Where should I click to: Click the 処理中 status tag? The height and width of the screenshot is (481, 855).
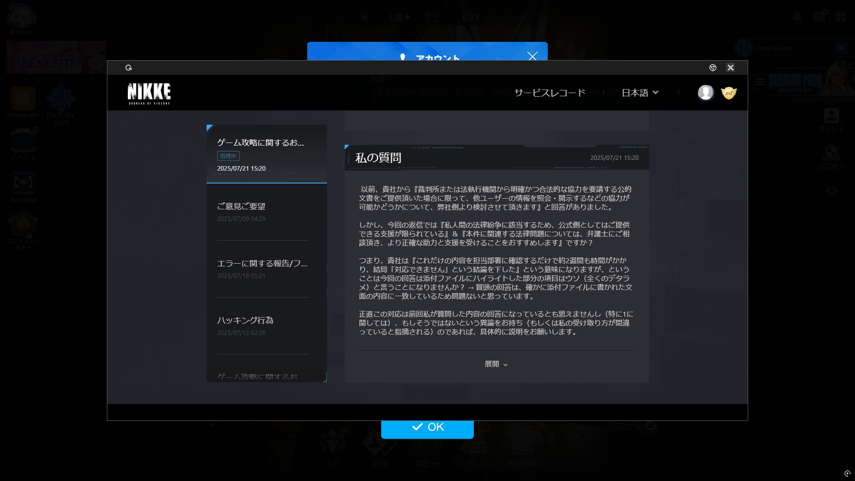(228, 156)
